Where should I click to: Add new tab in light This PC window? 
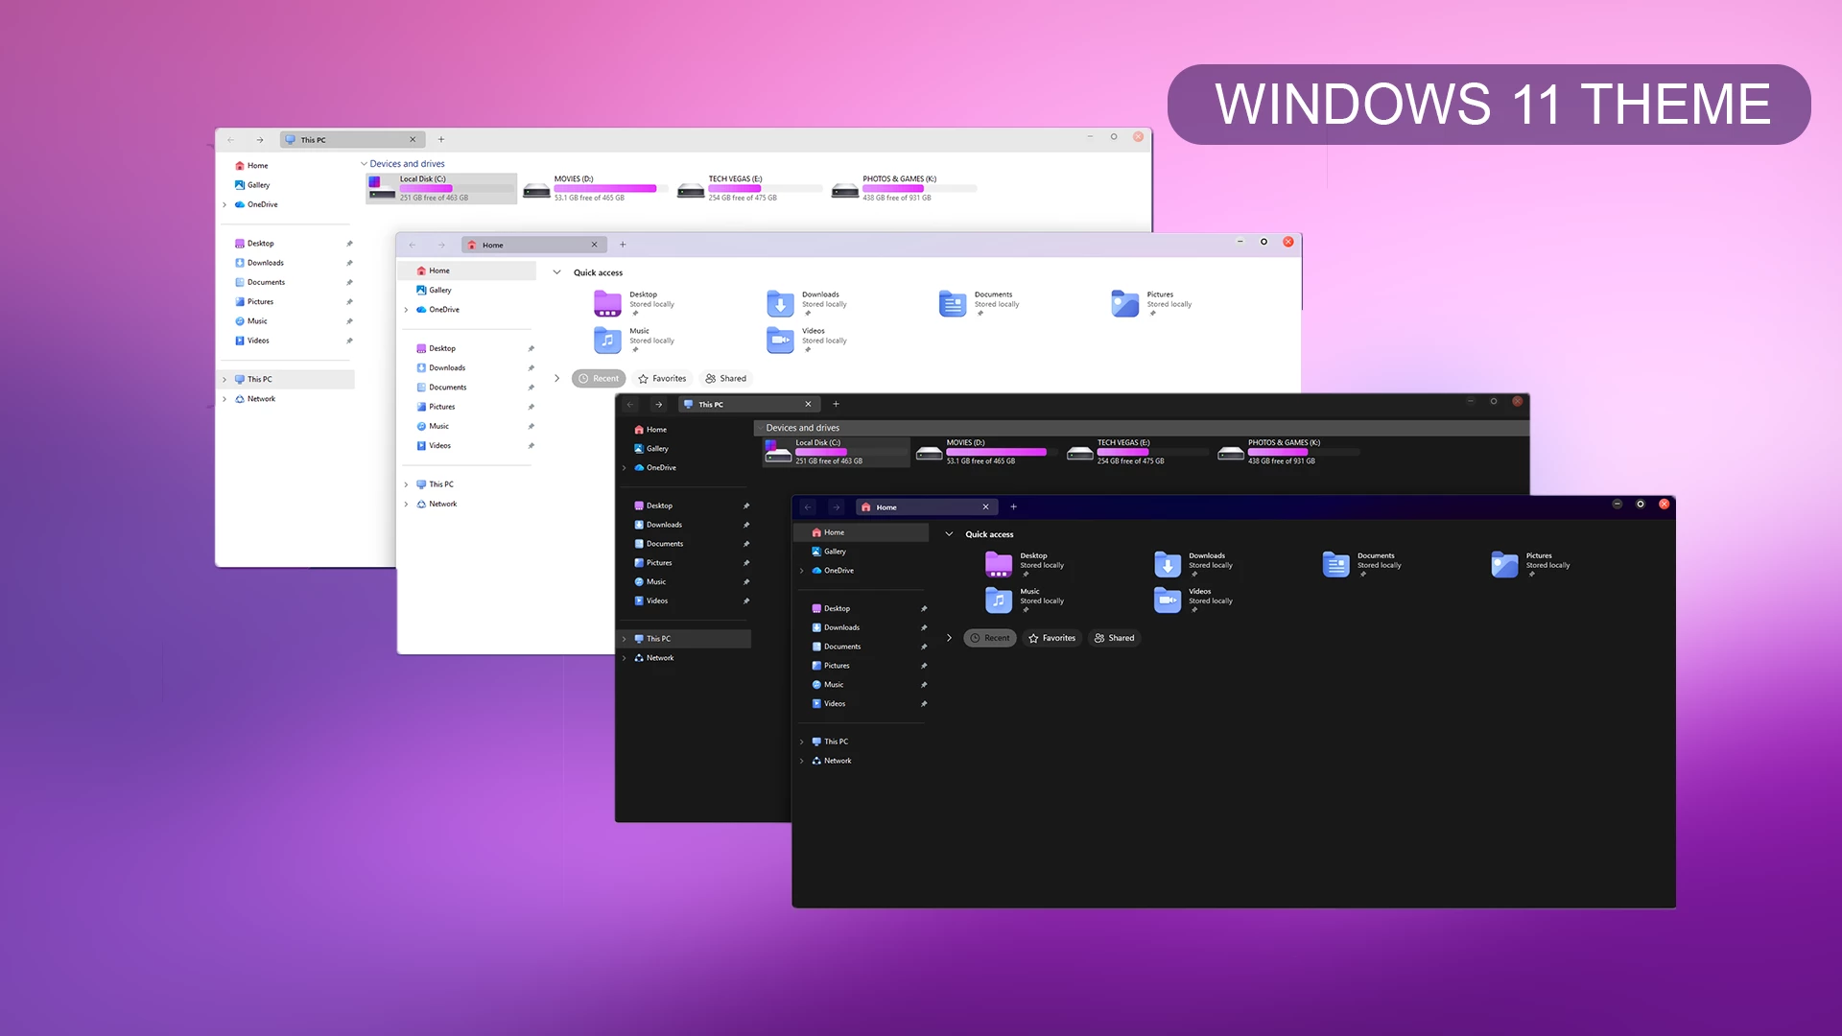(x=441, y=140)
